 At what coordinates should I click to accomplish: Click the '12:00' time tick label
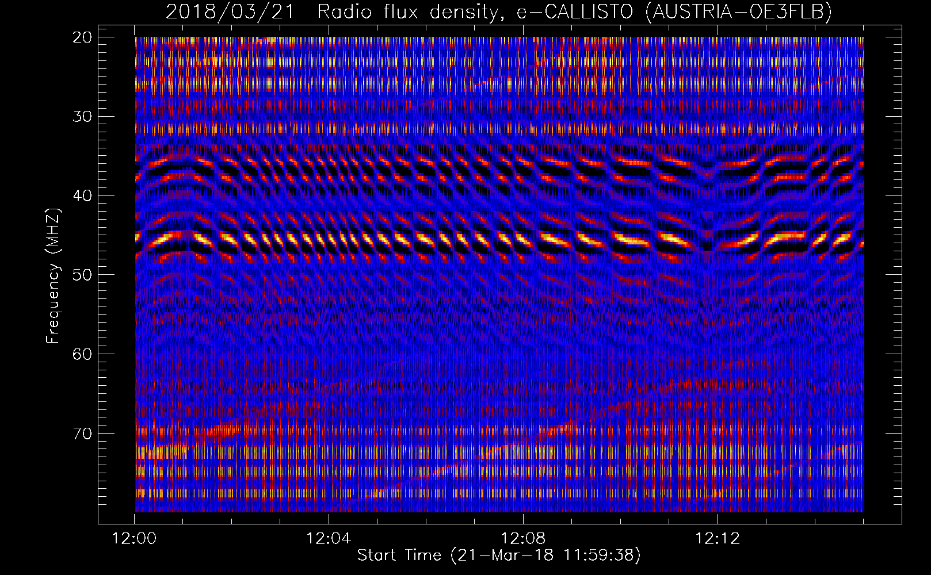134,539
